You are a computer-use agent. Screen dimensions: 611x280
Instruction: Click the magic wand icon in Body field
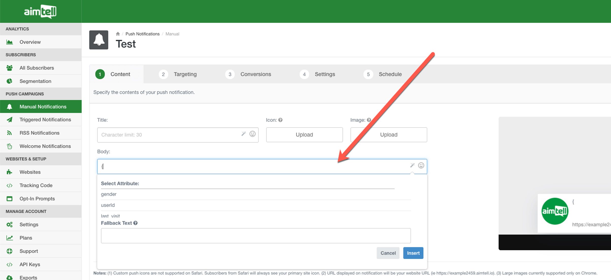click(412, 165)
